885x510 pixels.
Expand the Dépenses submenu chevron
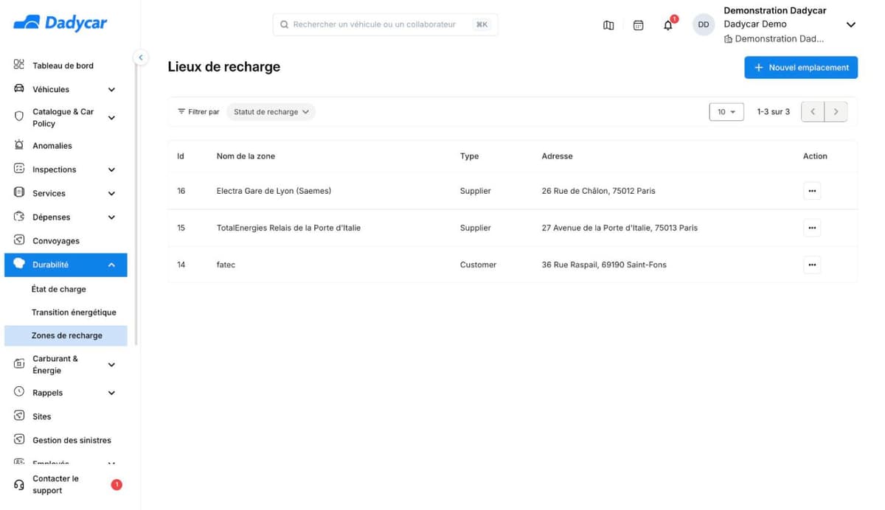(x=111, y=217)
